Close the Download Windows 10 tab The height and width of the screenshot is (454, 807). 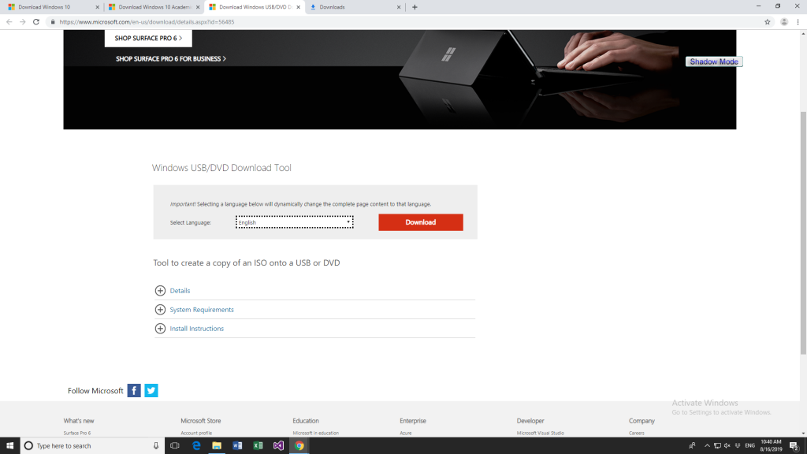coord(97,7)
